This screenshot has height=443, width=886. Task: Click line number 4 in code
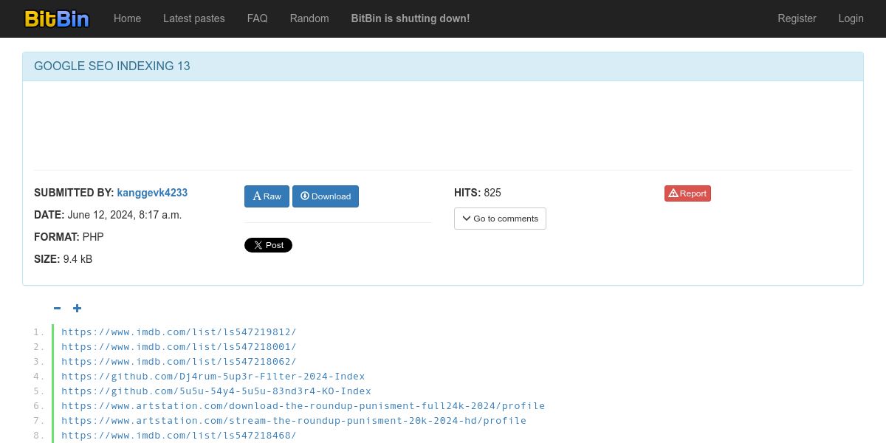tap(39, 377)
